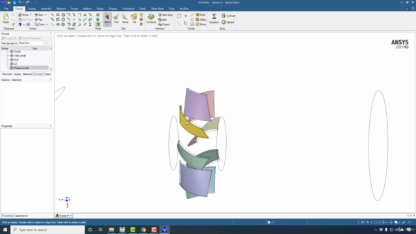Click the Home view icon

pyautogui.click(x=20, y=15)
